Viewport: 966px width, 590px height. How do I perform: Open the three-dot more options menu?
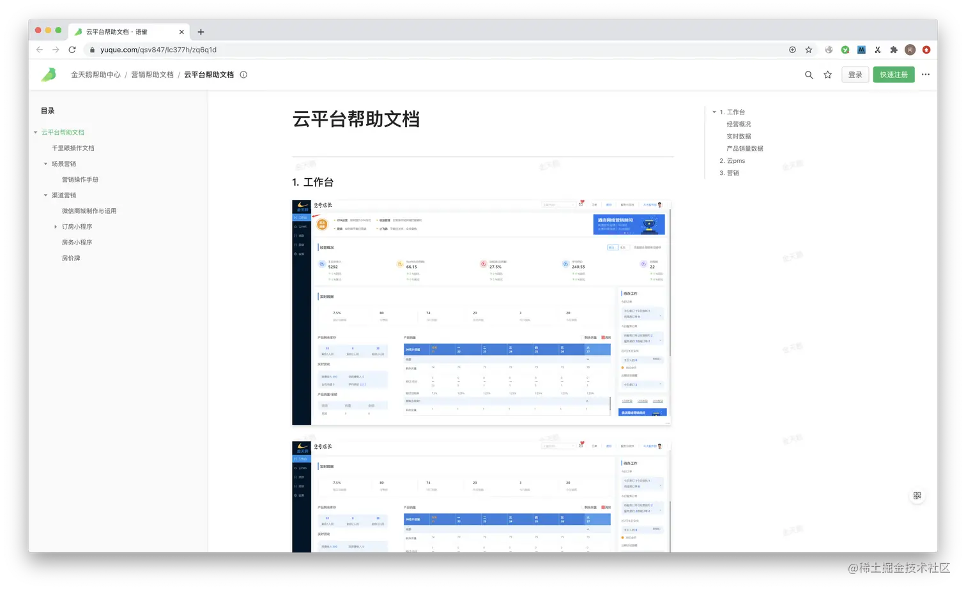coord(926,75)
